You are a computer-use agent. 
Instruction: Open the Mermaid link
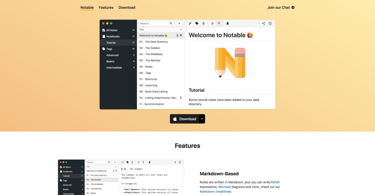[x=224, y=187]
